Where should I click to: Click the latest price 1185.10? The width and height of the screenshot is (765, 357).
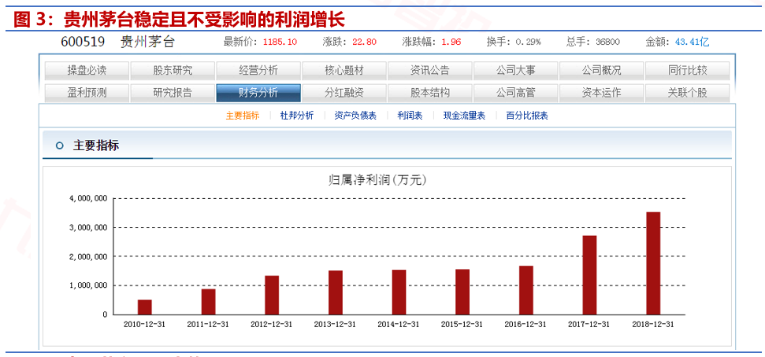coord(280,42)
